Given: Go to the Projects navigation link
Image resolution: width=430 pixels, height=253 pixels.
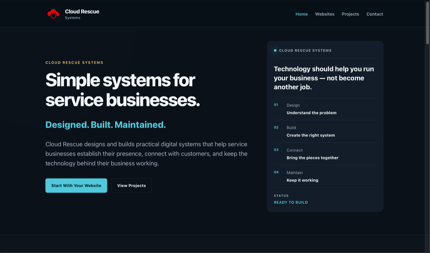Looking at the screenshot, I should point(350,14).
